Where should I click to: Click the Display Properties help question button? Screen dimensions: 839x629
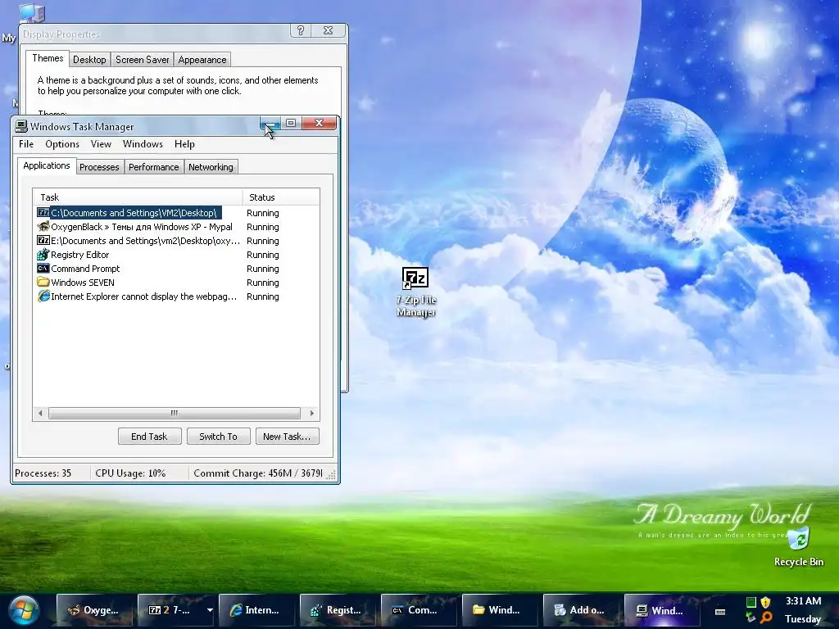[x=301, y=30]
